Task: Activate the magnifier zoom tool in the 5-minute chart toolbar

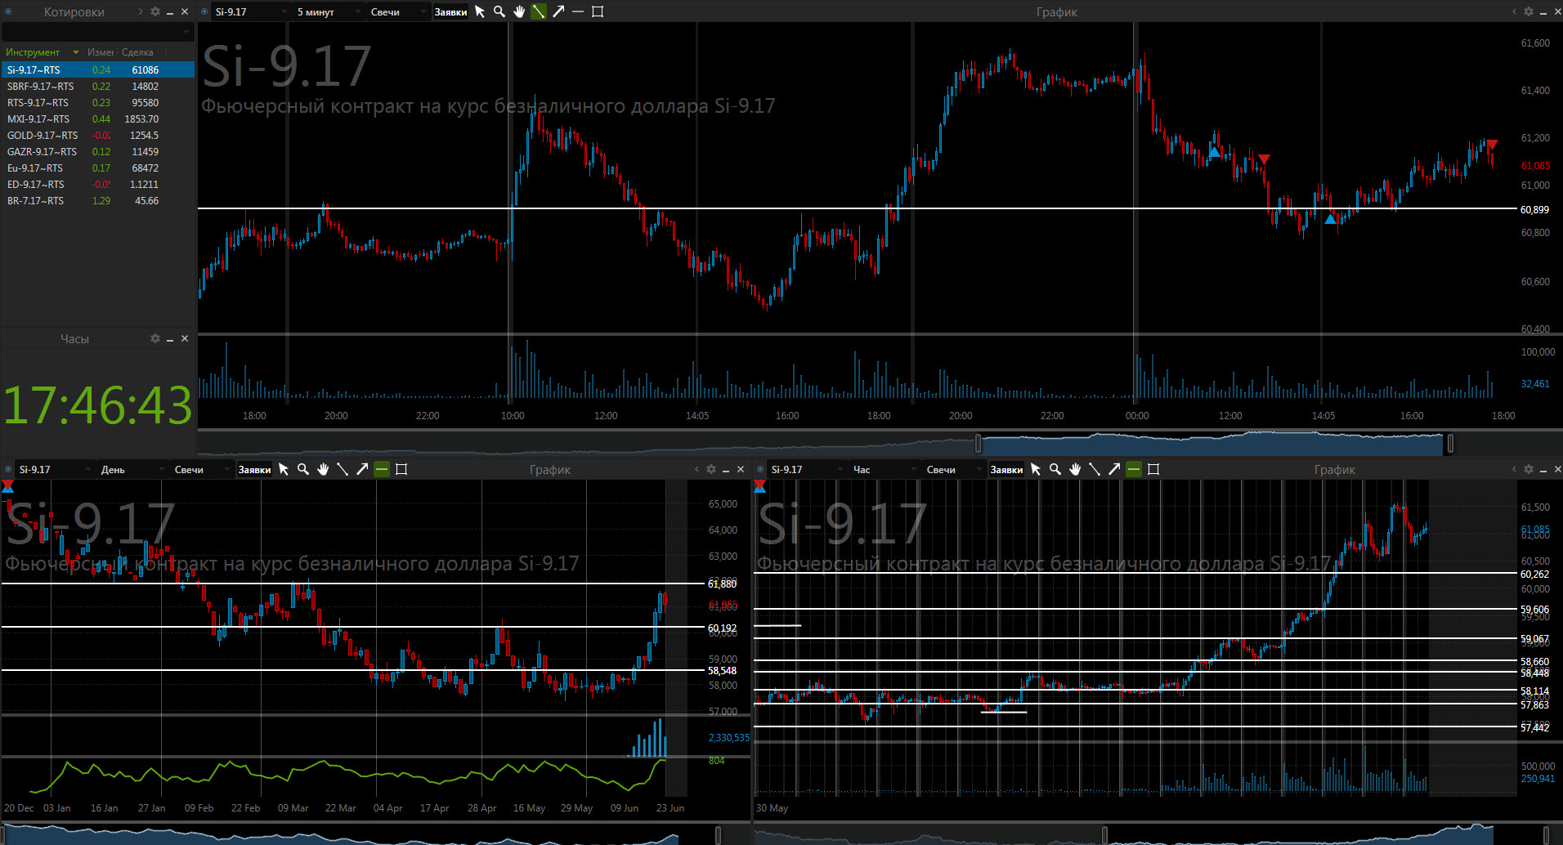Action: click(x=499, y=11)
